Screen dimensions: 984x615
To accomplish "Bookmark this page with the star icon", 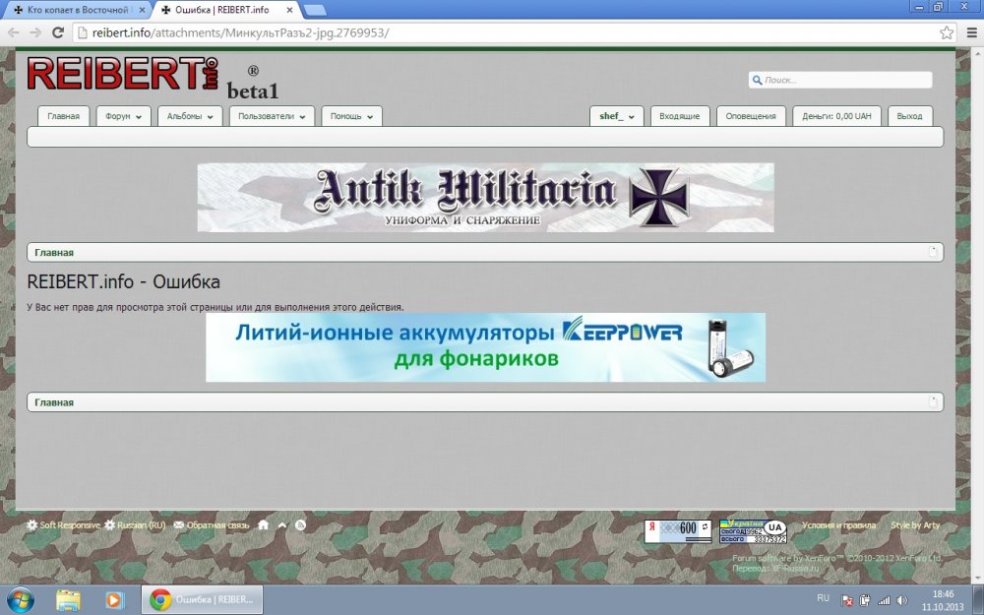I will point(946,32).
